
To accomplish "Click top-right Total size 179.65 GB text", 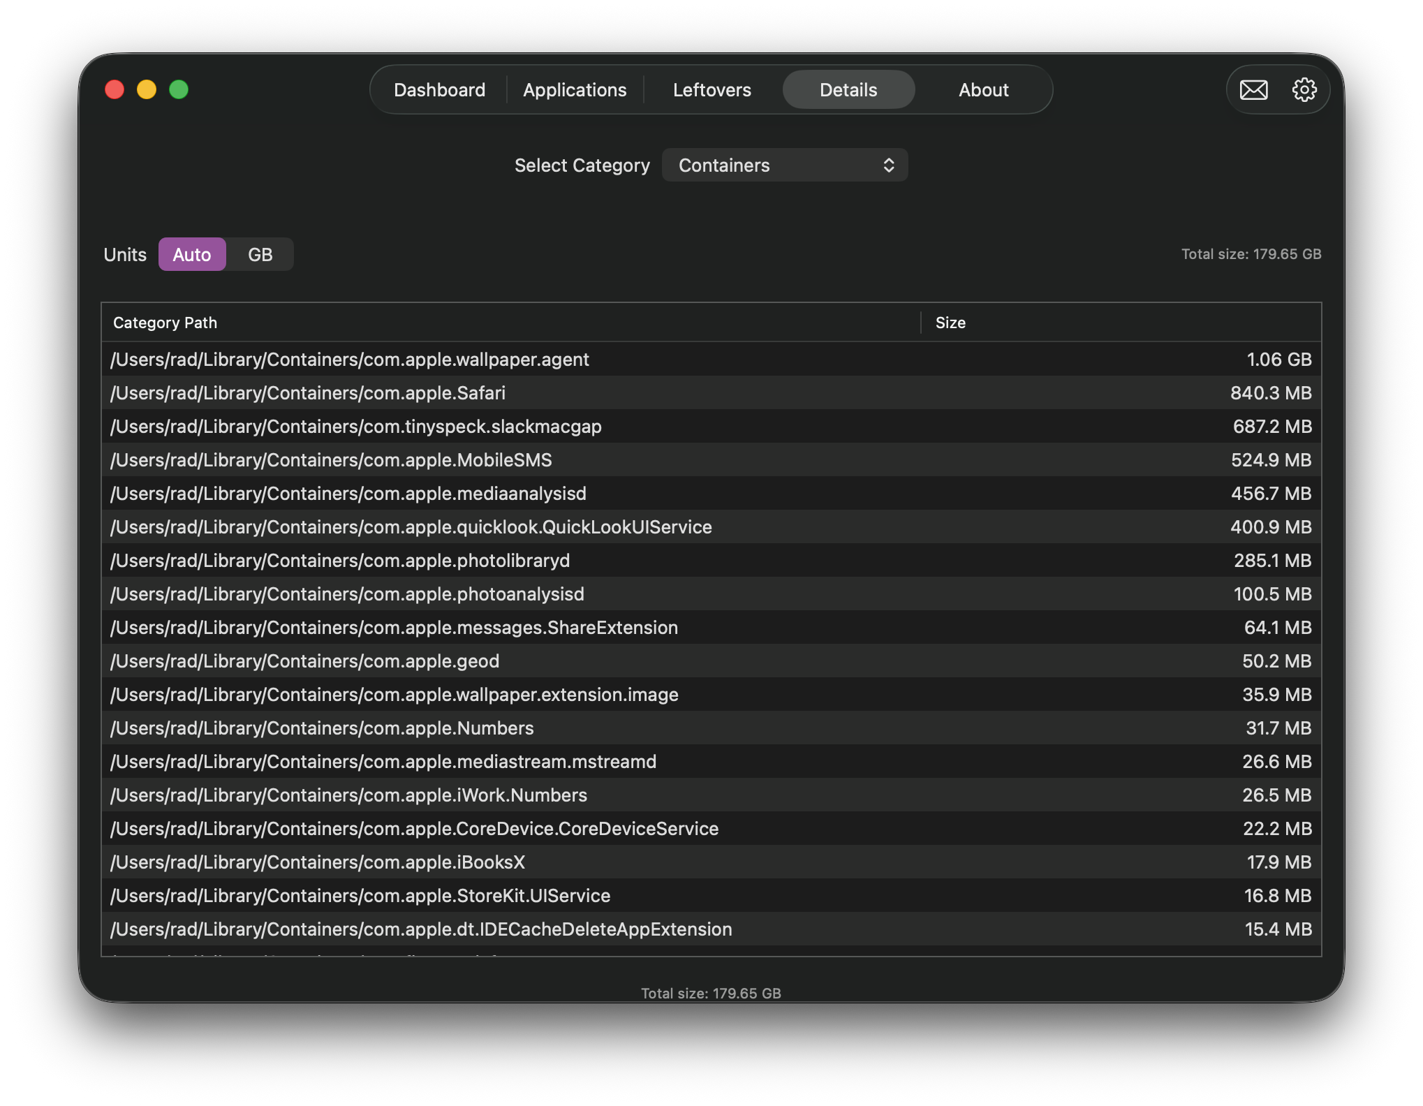I will (1251, 254).
